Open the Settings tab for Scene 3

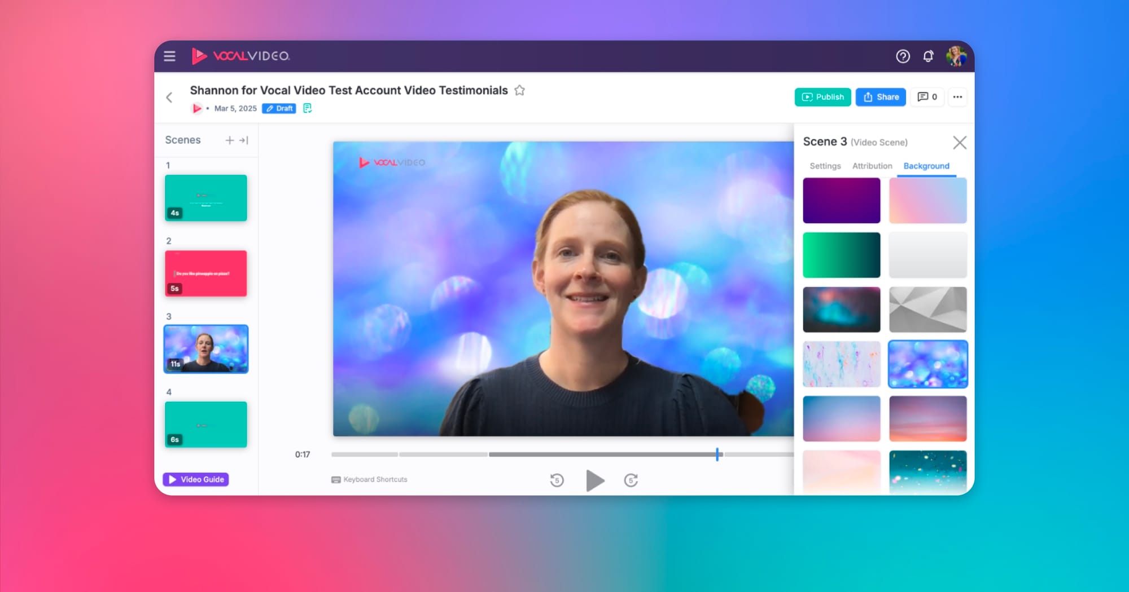825,166
